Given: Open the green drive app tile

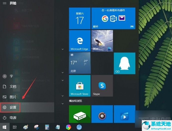Looking at the screenshot, I should coord(80,114).
